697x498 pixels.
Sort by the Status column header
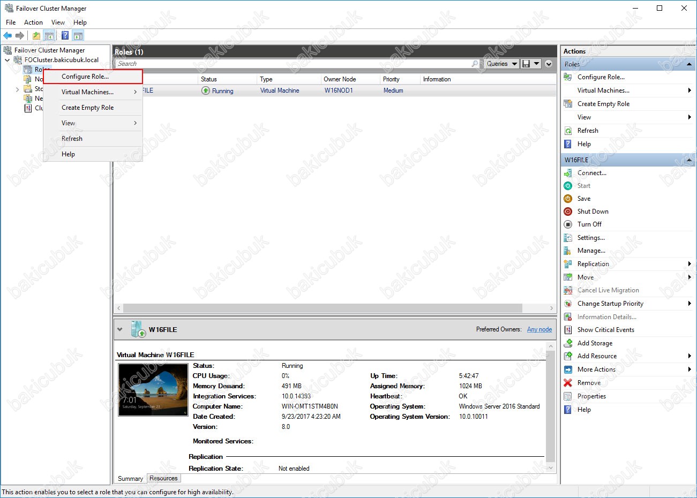pyautogui.click(x=228, y=79)
